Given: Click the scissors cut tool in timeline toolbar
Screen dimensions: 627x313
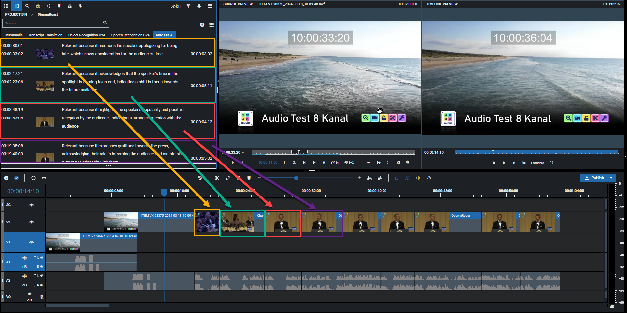Looking at the screenshot, I should click(217, 178).
